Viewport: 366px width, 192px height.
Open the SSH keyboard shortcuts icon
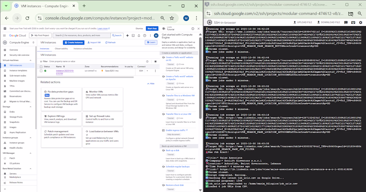pyautogui.click(x=353, y=22)
